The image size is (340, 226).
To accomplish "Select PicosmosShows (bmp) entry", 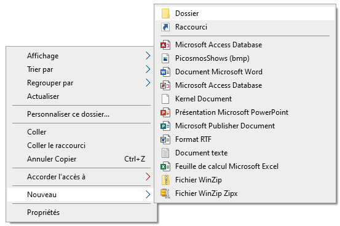I will pos(245,58).
